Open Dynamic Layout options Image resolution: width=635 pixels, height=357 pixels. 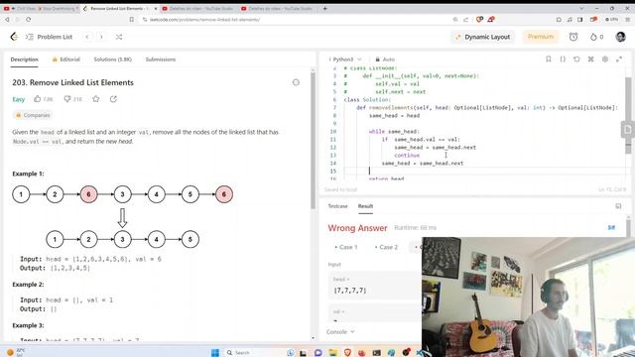483,37
